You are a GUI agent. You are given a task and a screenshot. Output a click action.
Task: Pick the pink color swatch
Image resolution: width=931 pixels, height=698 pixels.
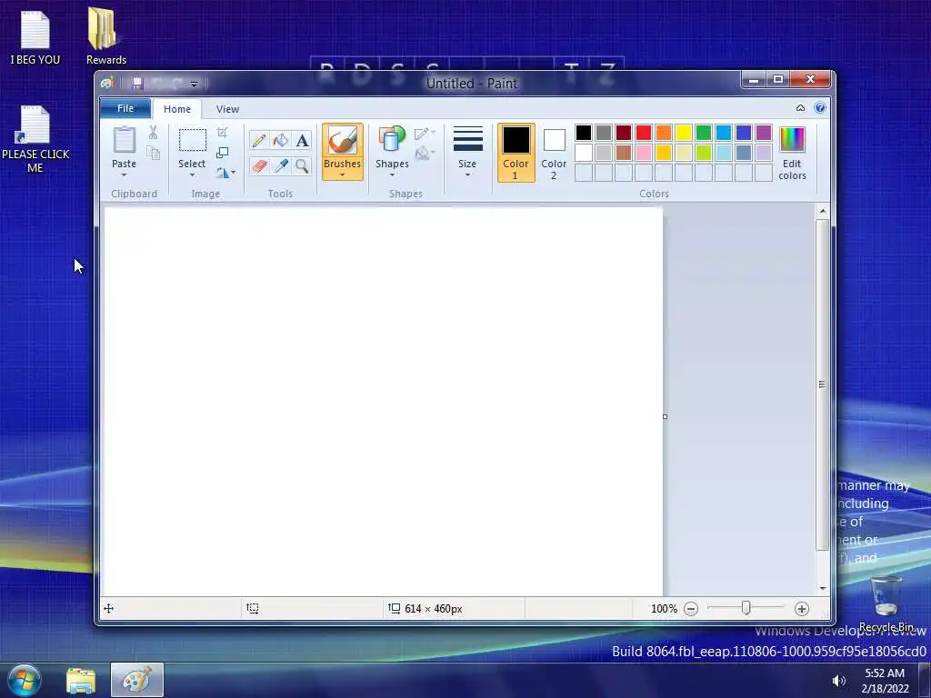point(644,153)
